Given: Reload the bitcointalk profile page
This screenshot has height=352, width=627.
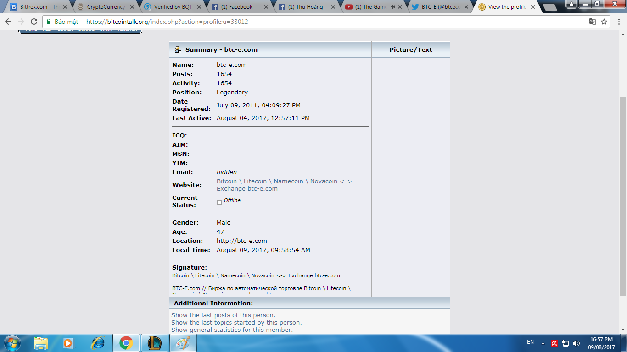Looking at the screenshot, I should (x=34, y=22).
